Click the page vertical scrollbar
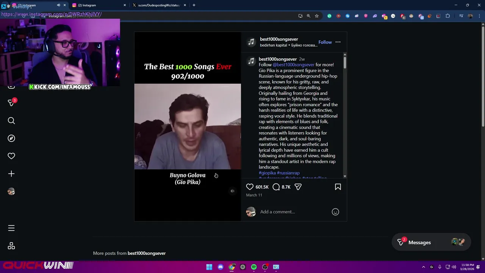This screenshot has height=273, width=485. coord(483,76)
